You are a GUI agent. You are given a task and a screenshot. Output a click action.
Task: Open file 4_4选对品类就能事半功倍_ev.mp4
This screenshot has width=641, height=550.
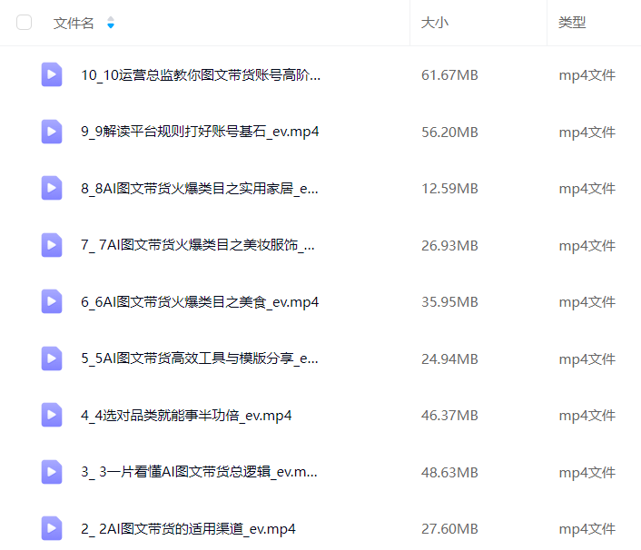(x=186, y=416)
